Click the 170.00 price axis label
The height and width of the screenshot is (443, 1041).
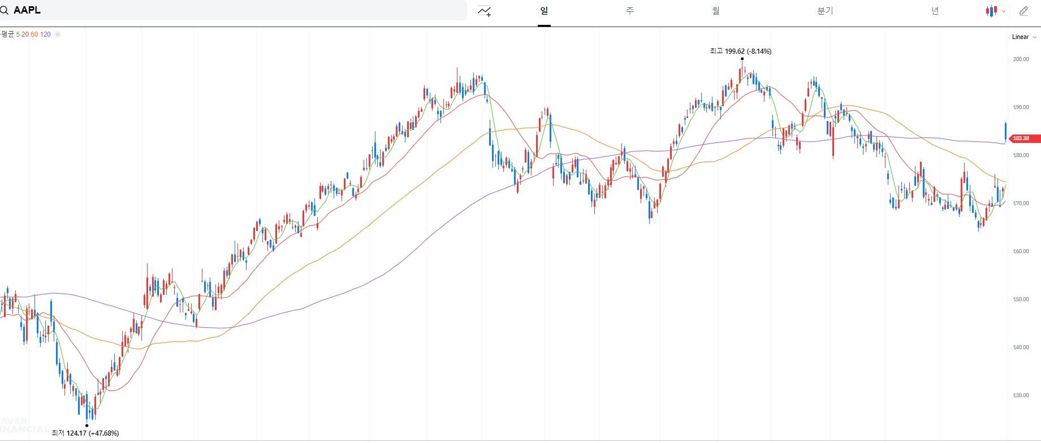(x=1021, y=203)
